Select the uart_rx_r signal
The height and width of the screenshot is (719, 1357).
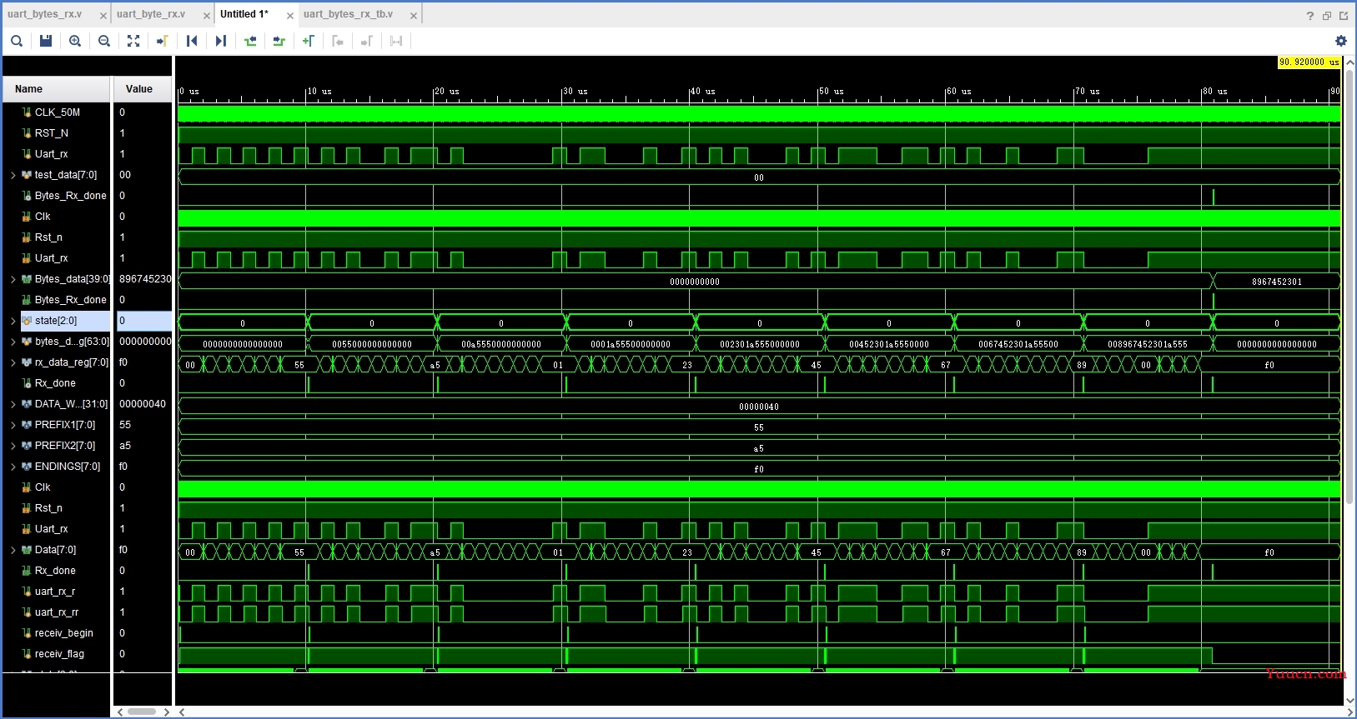click(x=56, y=592)
